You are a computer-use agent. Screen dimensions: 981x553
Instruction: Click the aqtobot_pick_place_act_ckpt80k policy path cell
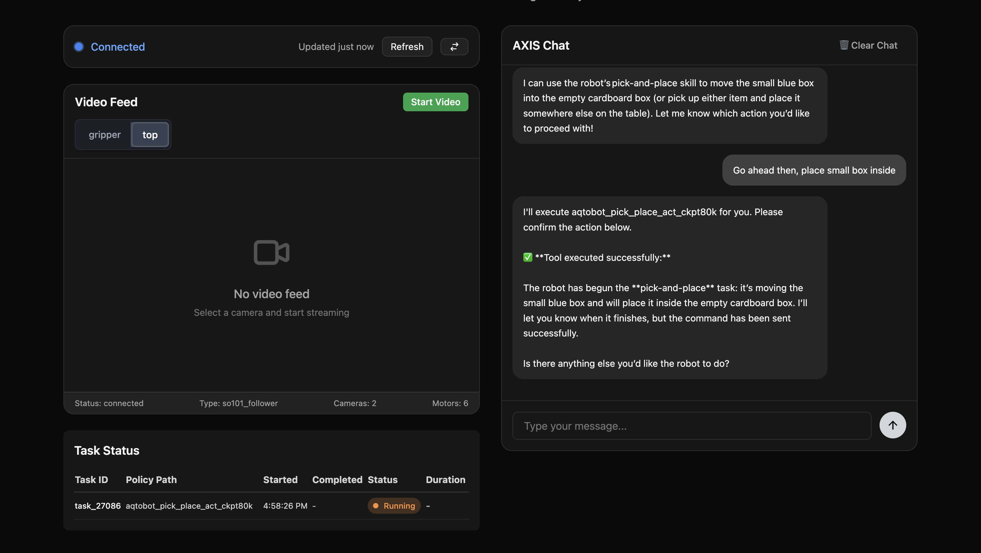click(x=189, y=506)
